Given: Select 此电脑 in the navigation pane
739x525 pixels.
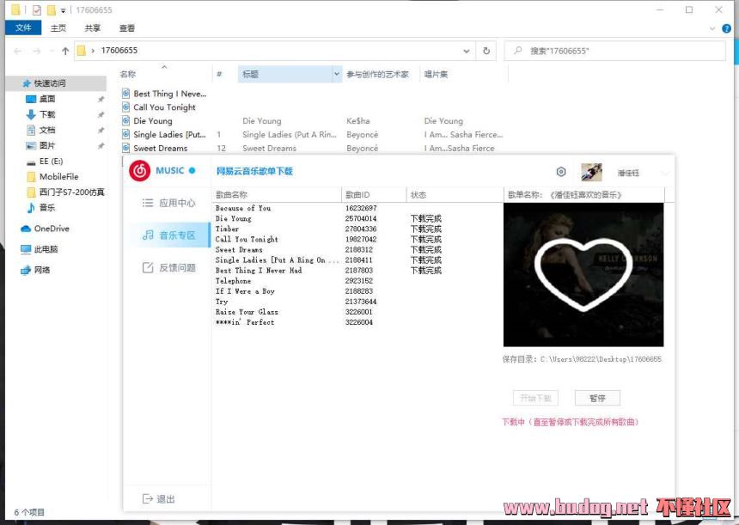Looking at the screenshot, I should [46, 249].
